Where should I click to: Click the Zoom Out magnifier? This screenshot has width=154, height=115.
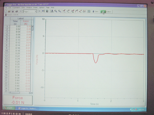pyautogui.click(x=59, y=11)
